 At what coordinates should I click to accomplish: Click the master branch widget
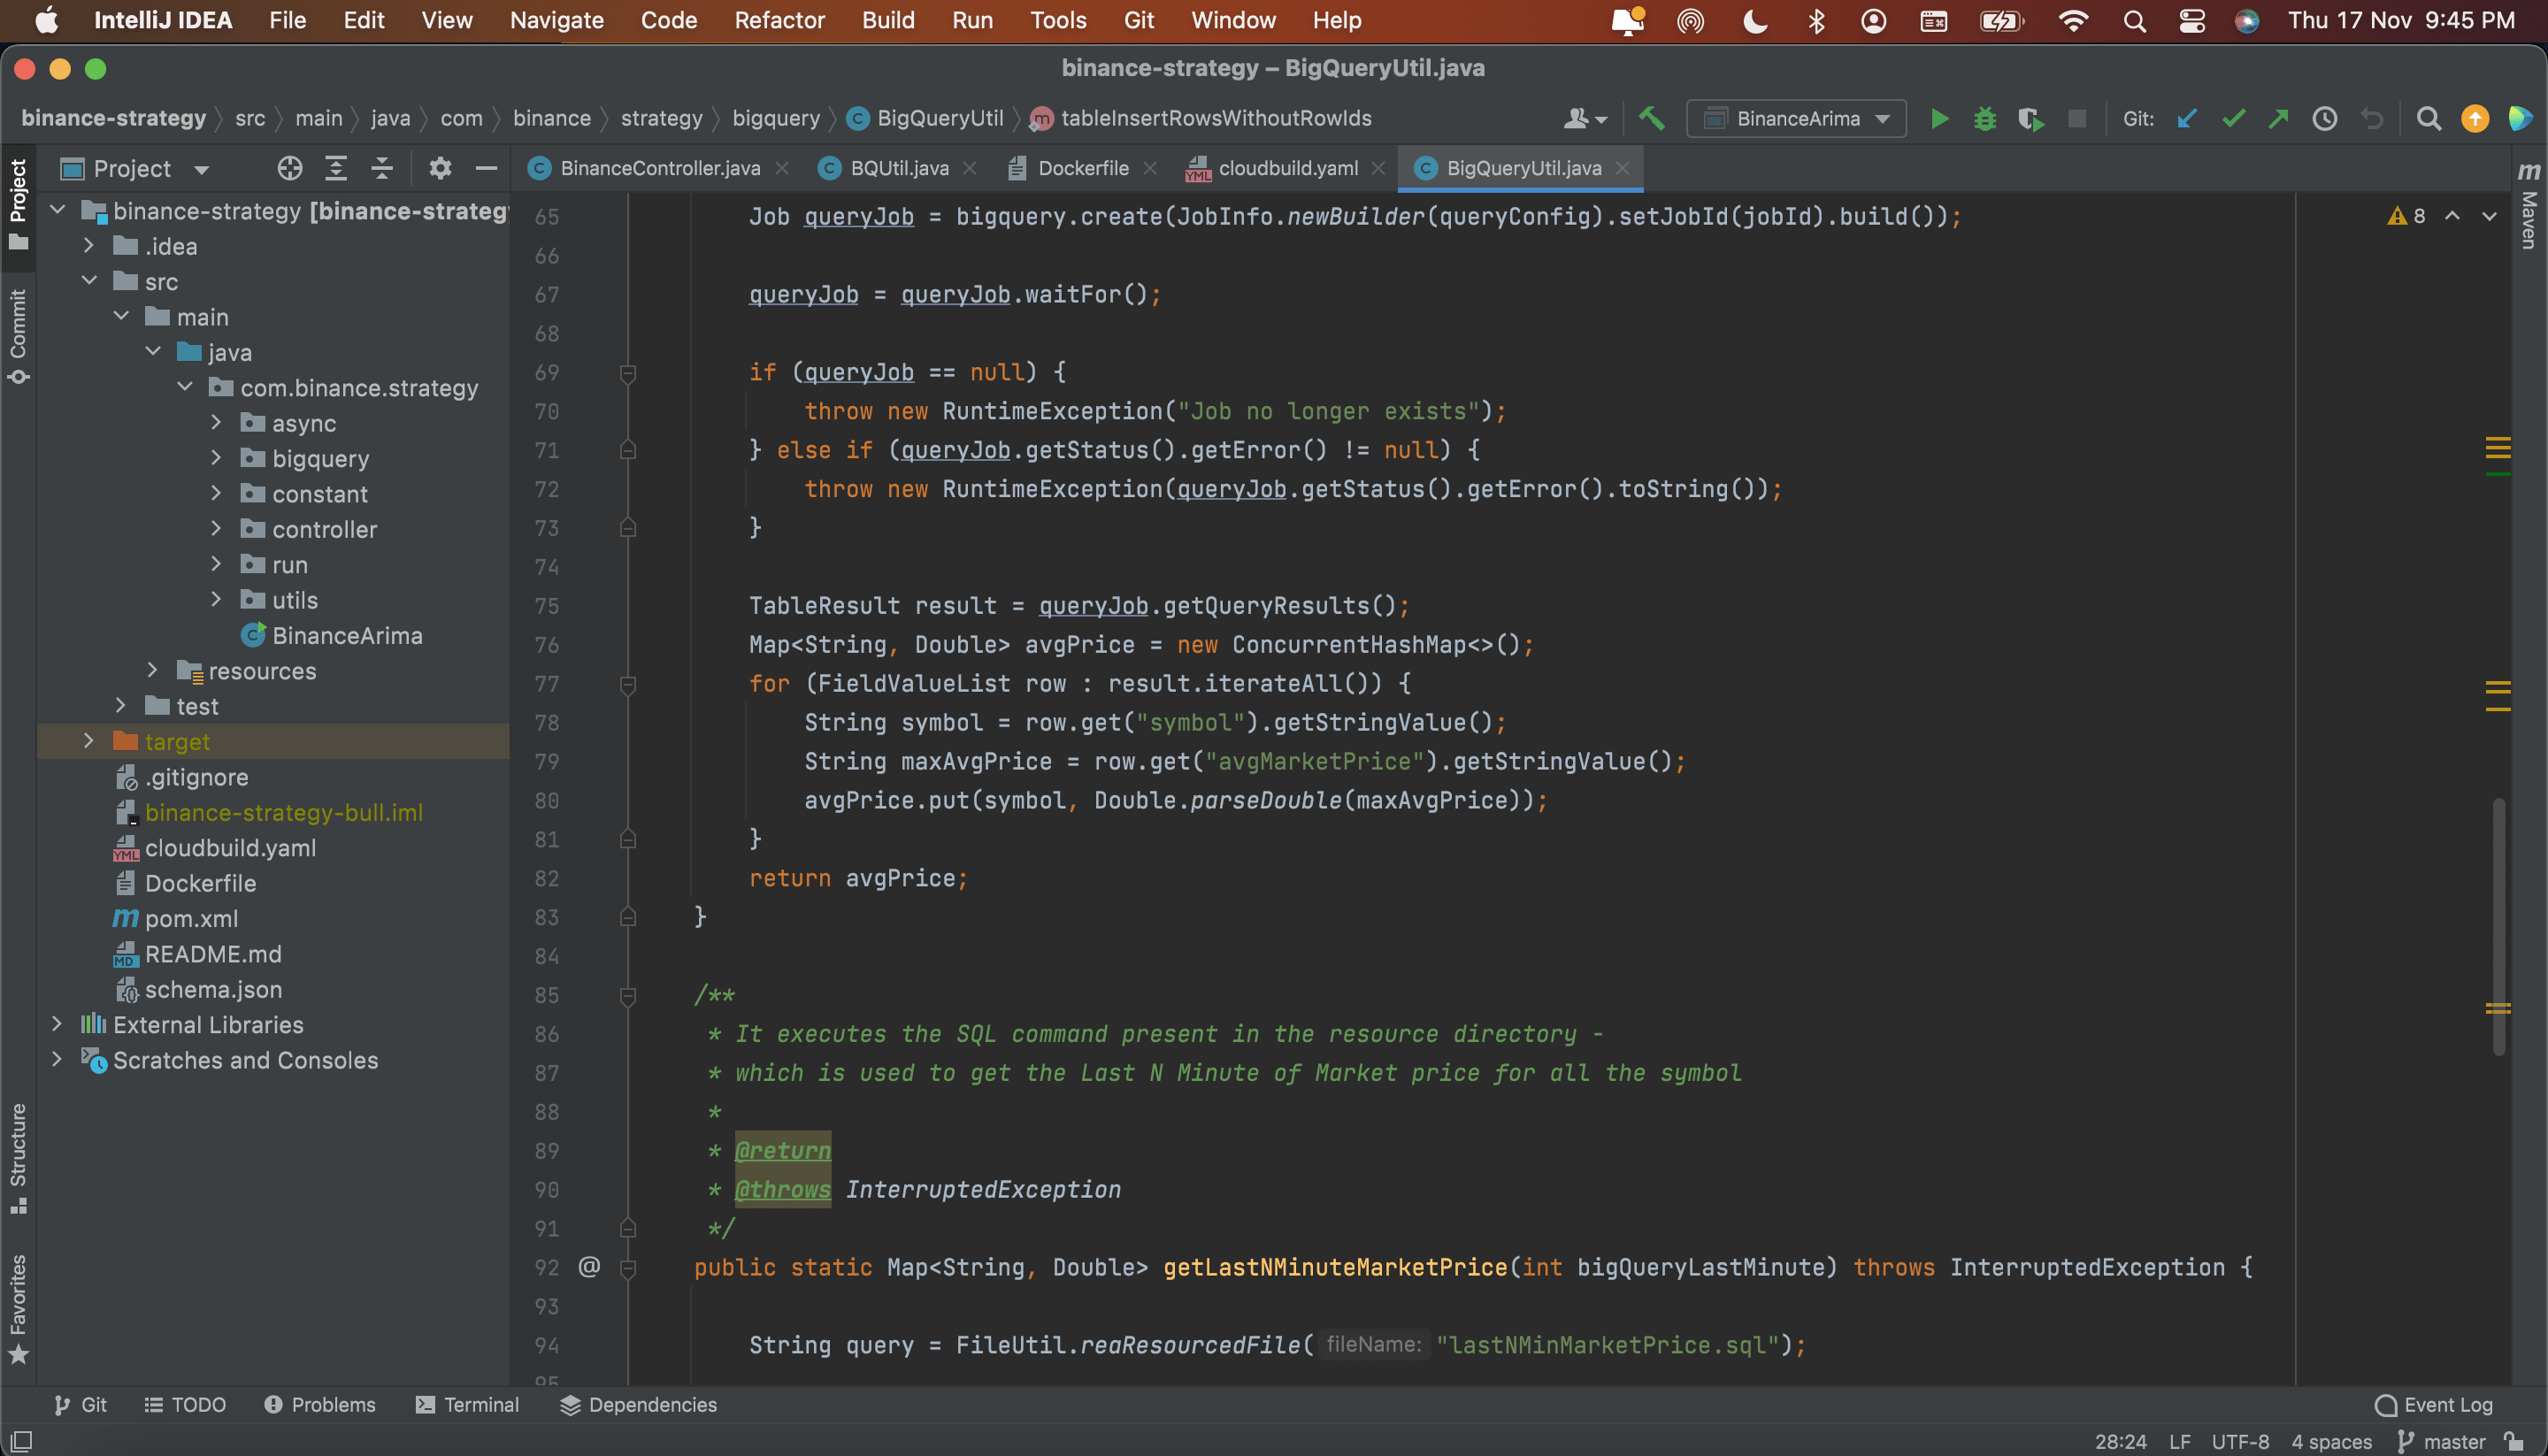[x=2441, y=1441]
